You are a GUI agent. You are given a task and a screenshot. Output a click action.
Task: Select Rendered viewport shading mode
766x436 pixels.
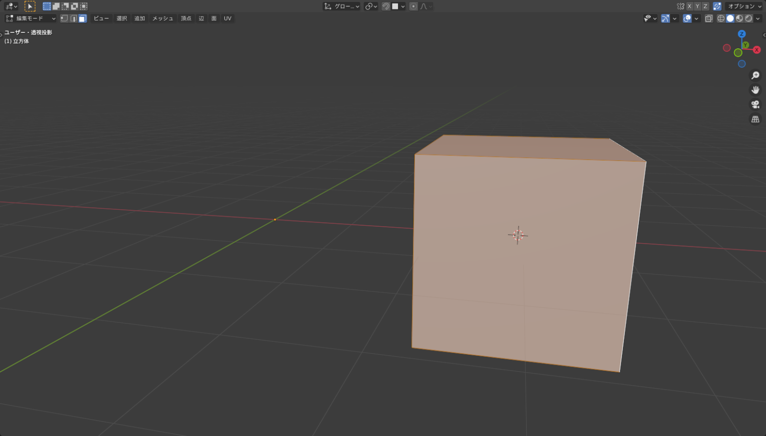point(749,18)
